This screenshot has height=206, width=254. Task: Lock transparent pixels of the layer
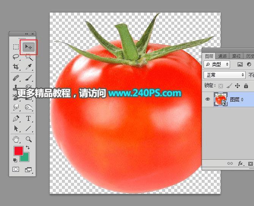pyautogui.click(x=221, y=86)
